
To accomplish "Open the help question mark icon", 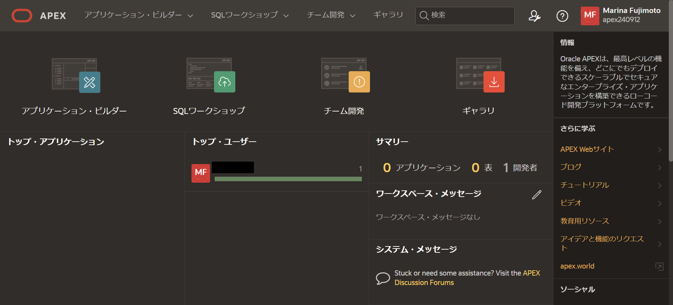I will pyautogui.click(x=562, y=16).
